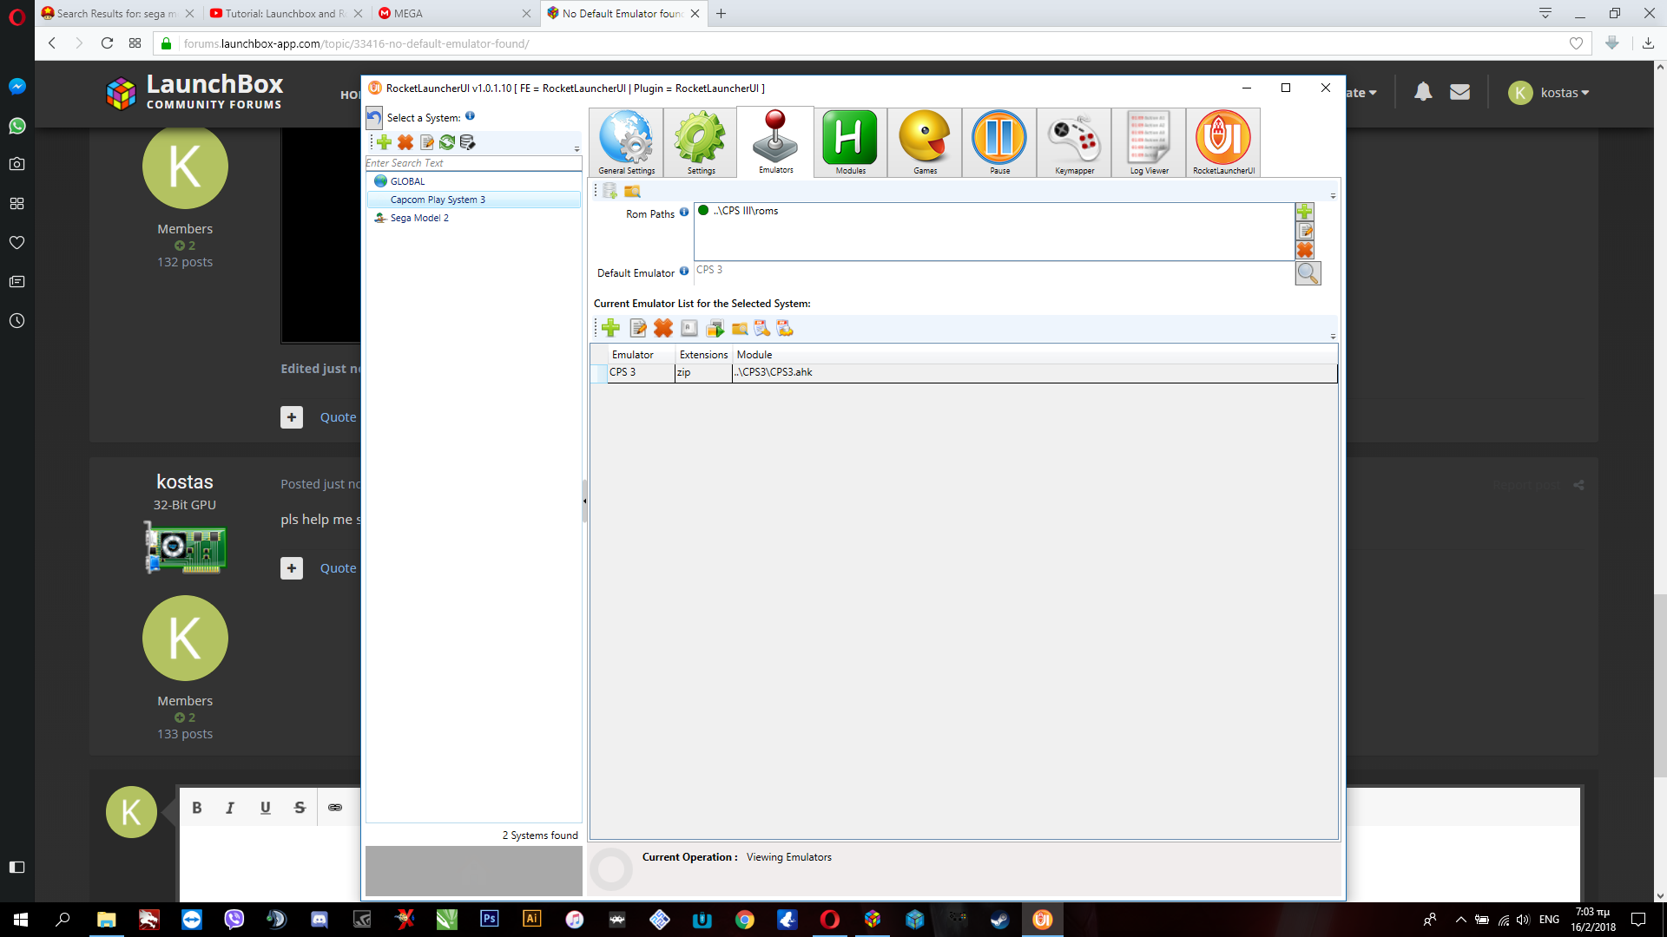The height and width of the screenshot is (937, 1667).
Task: Add a new rom path with green plus
Action: (1304, 212)
